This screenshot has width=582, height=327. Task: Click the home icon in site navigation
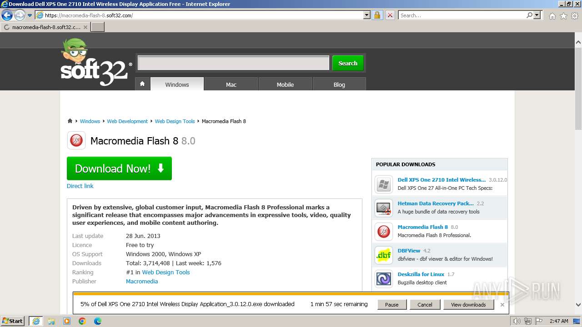click(x=142, y=84)
